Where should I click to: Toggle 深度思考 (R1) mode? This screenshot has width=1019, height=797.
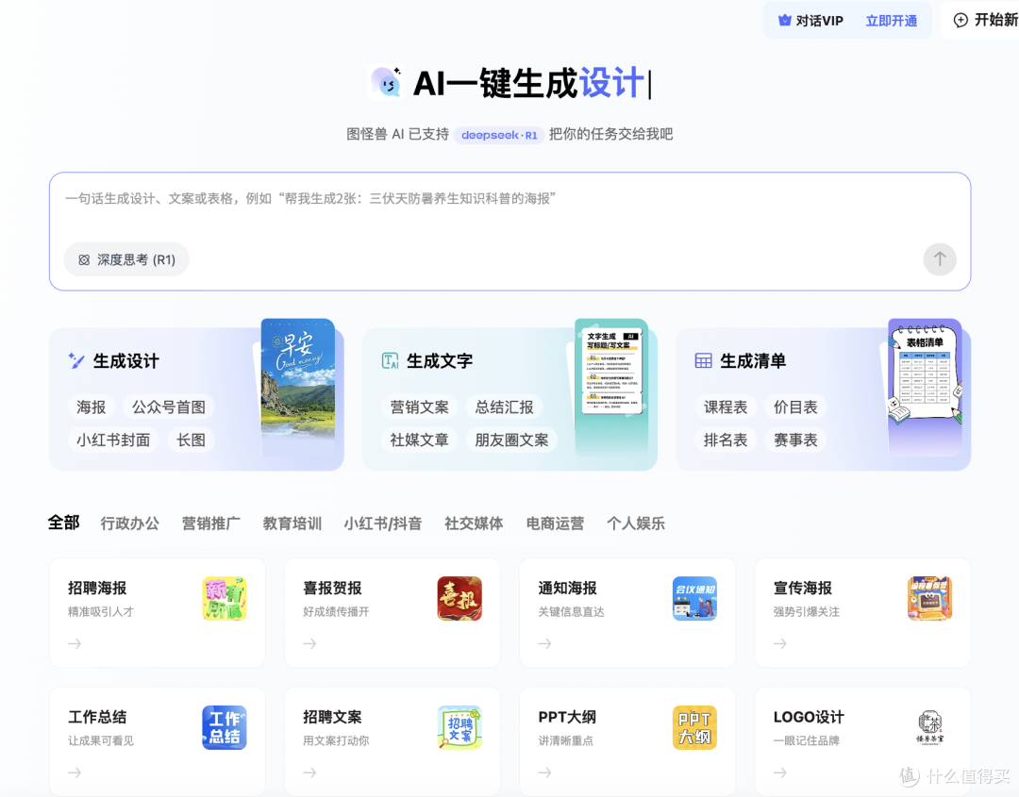pyautogui.click(x=126, y=259)
